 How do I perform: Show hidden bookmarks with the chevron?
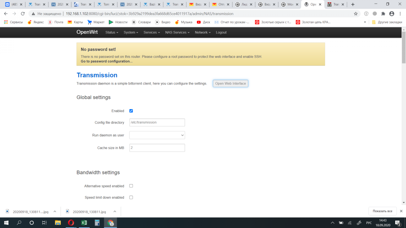365,22
